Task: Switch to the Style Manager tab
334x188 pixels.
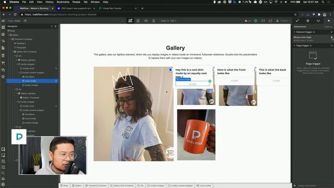Action: (x=318, y=21)
